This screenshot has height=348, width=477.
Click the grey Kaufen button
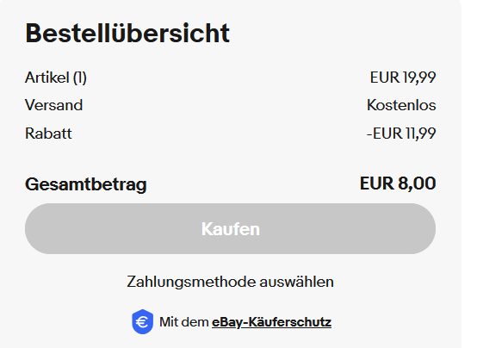point(230,228)
